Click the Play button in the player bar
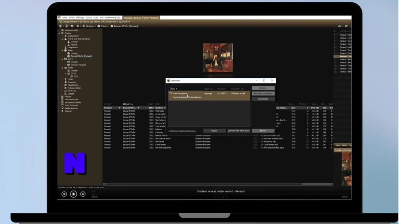This screenshot has width=399, height=224. [x=73, y=194]
